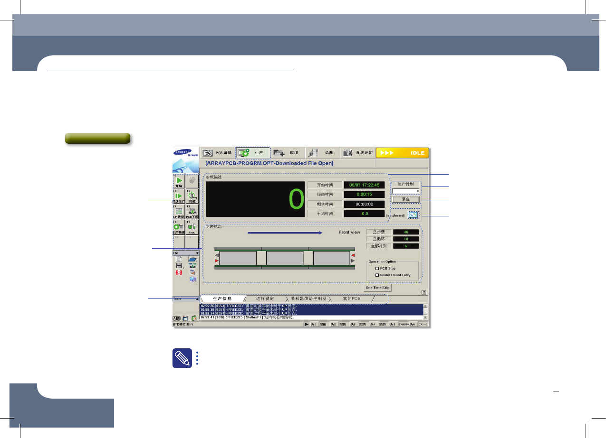The height and width of the screenshot is (438, 606).
Task: Collapse the File panel dropdown arrow
Action: (197, 253)
